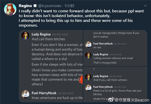Click the Lady Regina username in the left screenshot
The width and height of the screenshot is (151, 104).
(41, 34)
